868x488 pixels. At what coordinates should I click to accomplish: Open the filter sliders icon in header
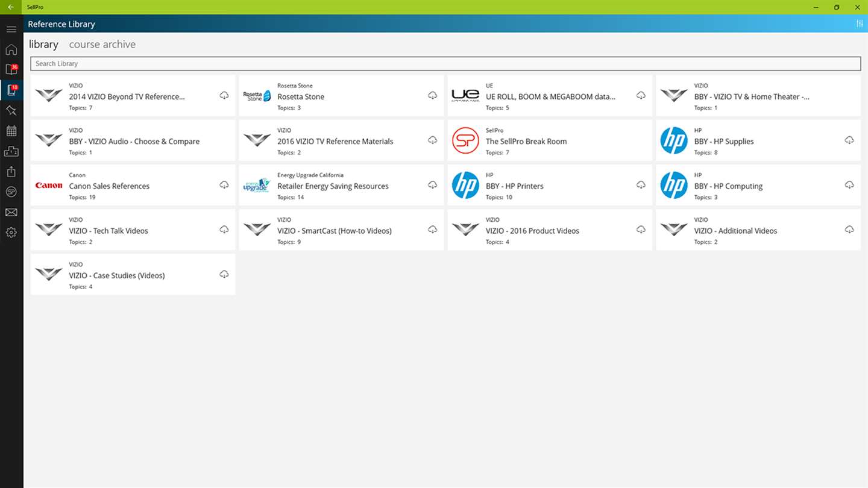tap(860, 23)
